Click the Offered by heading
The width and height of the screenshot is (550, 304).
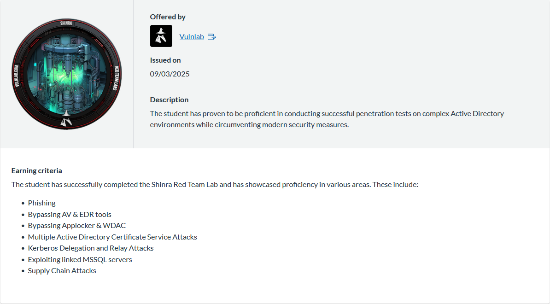(168, 17)
